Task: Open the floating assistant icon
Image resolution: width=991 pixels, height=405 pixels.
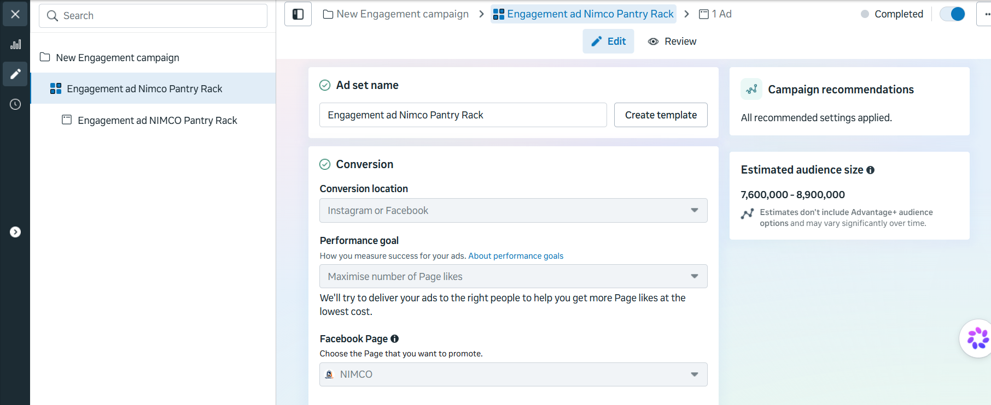Action: pyautogui.click(x=977, y=338)
